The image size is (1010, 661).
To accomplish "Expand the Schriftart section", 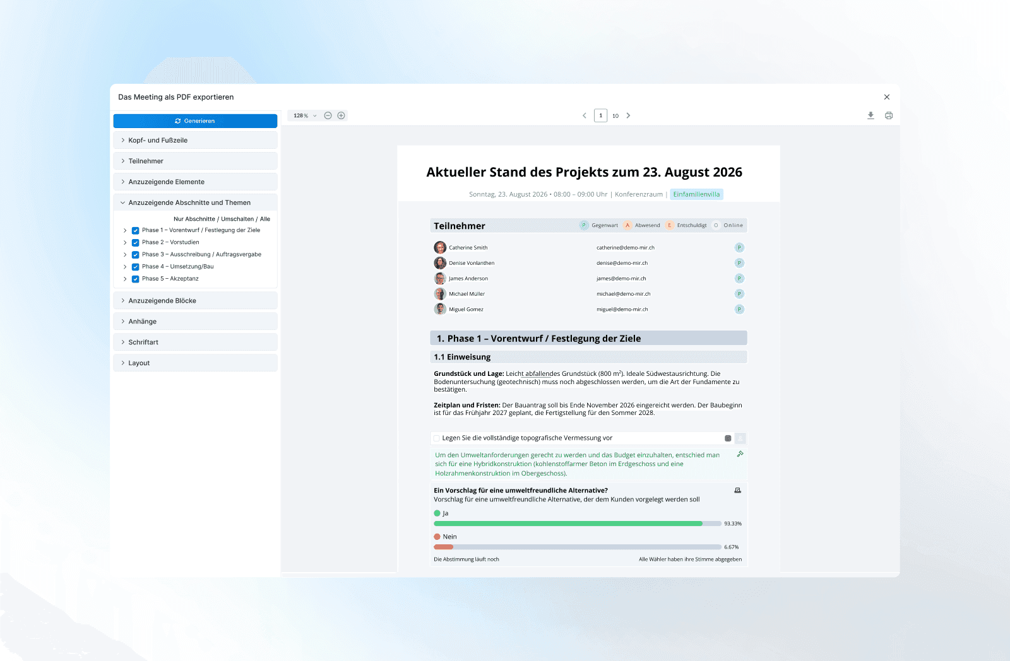I will click(195, 342).
